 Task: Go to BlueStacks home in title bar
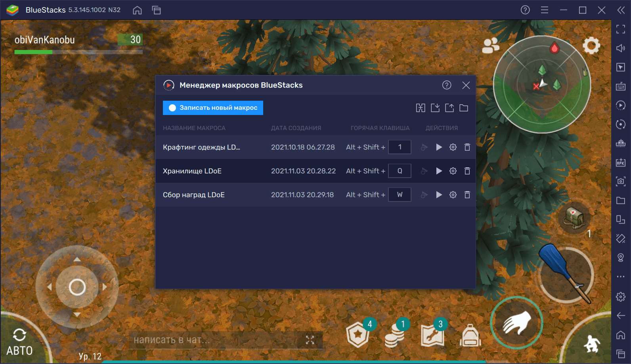tap(137, 10)
